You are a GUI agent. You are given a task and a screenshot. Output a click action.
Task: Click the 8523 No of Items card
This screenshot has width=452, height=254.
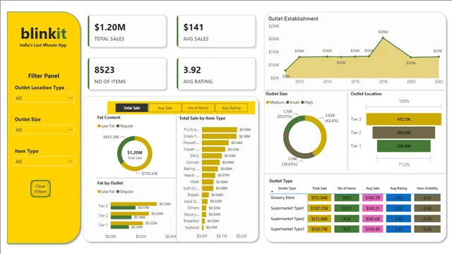[x=127, y=73]
